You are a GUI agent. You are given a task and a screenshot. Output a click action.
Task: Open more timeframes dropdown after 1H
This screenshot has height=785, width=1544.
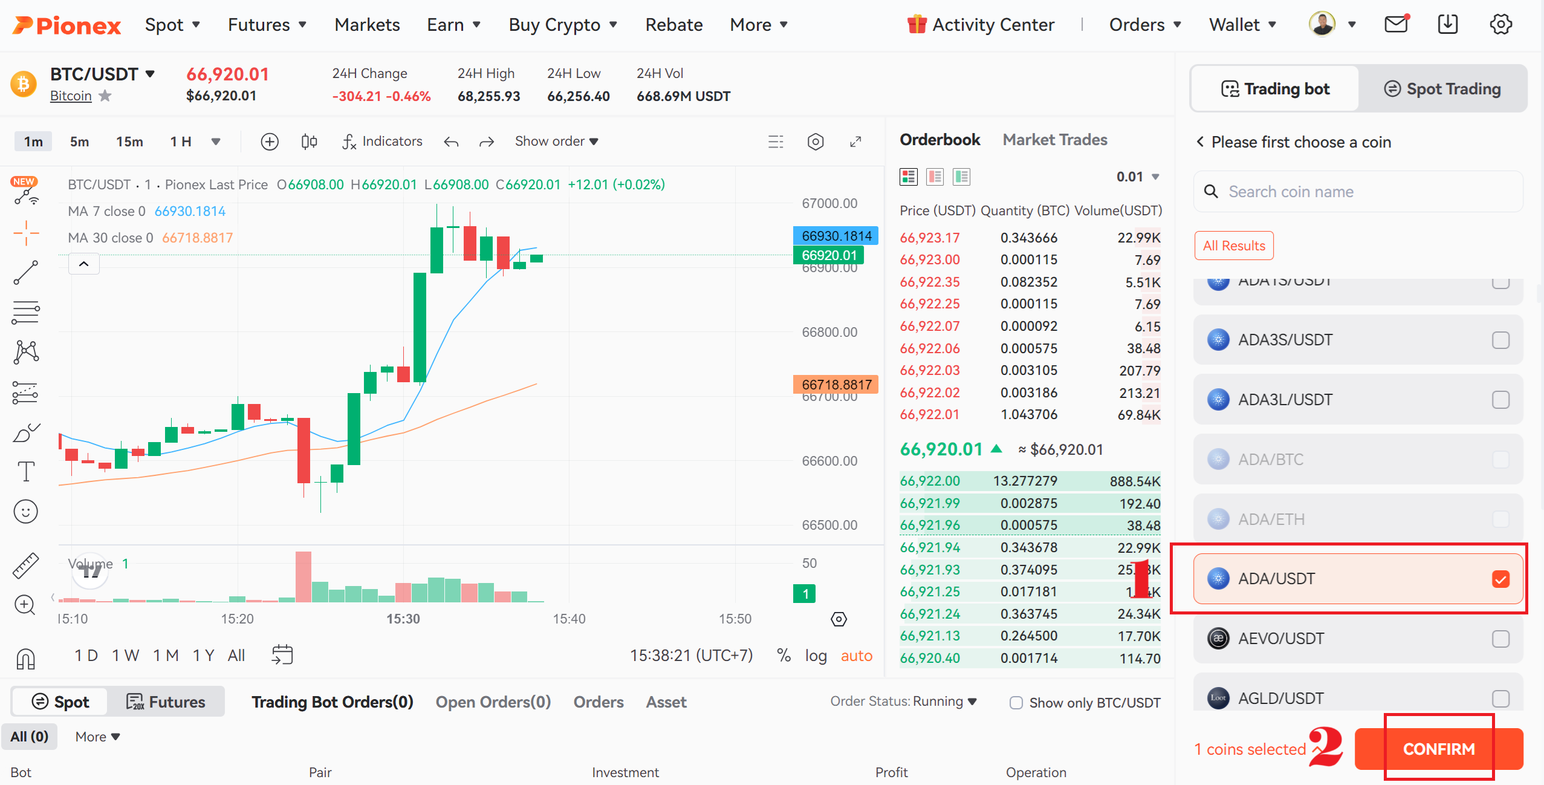216,142
